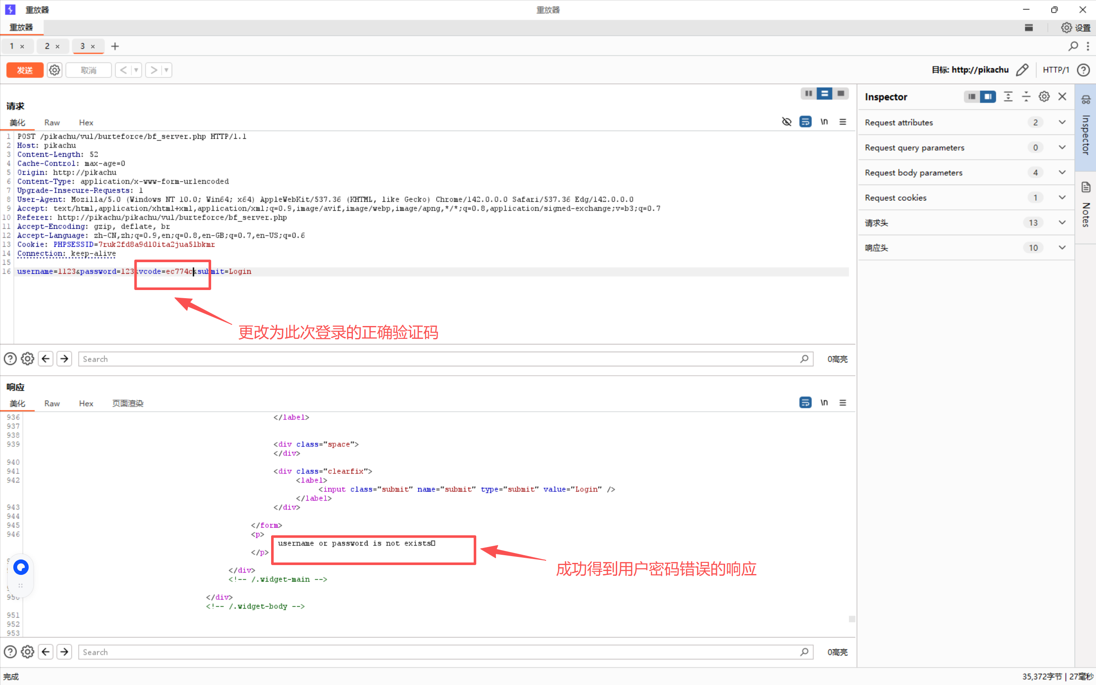Screen dimensions: 1096x685
Task: Open history forward dropdown arrow
Action: click(166, 70)
